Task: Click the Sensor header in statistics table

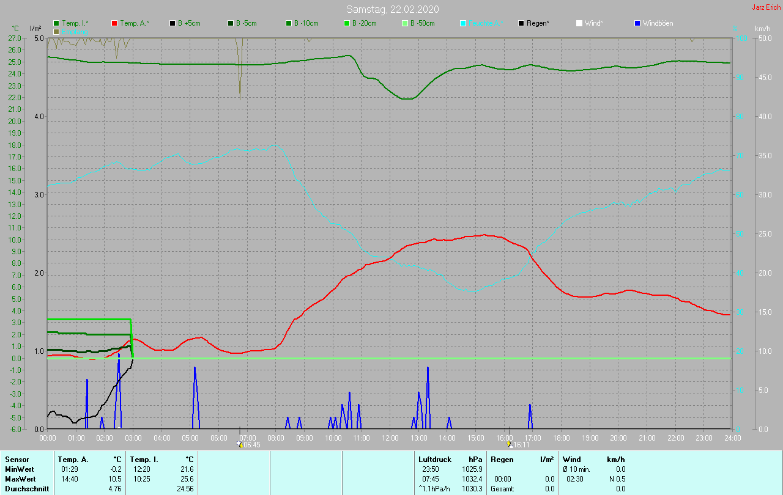Action: point(17,459)
